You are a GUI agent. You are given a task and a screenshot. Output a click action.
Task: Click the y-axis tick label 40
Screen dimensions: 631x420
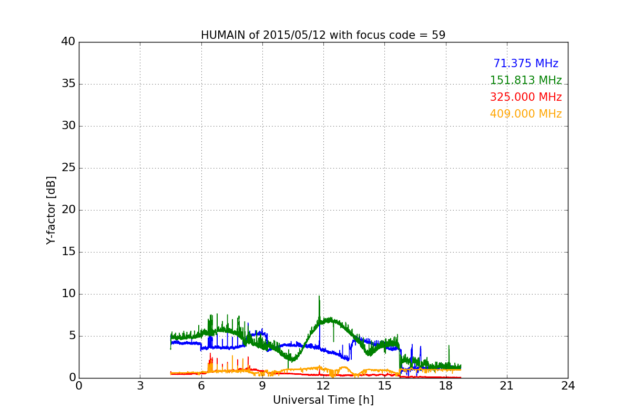(68, 42)
